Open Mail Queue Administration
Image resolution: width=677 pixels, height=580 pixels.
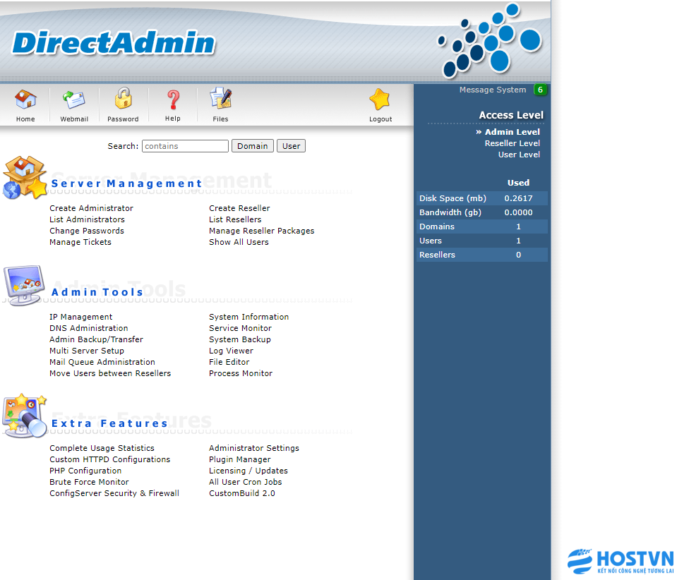(x=102, y=362)
